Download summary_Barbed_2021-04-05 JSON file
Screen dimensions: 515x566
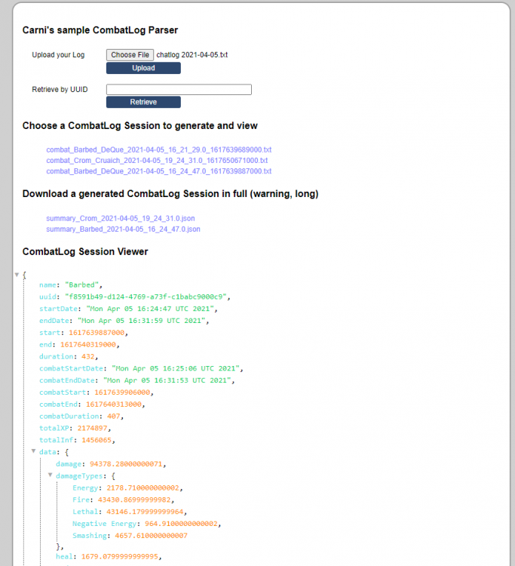tap(123, 229)
